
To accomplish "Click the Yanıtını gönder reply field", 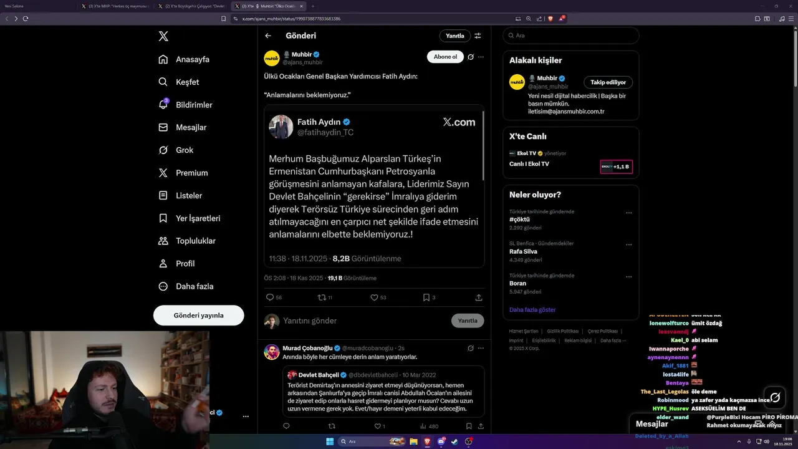I will coord(365,321).
